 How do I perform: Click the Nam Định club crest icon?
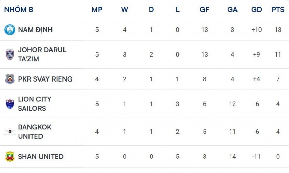coord(10,30)
